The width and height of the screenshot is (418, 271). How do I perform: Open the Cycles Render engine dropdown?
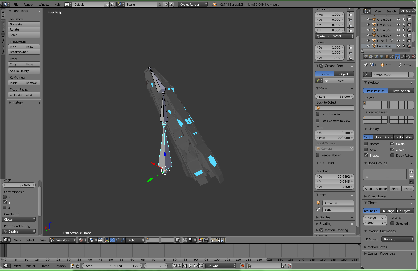(x=193, y=4)
